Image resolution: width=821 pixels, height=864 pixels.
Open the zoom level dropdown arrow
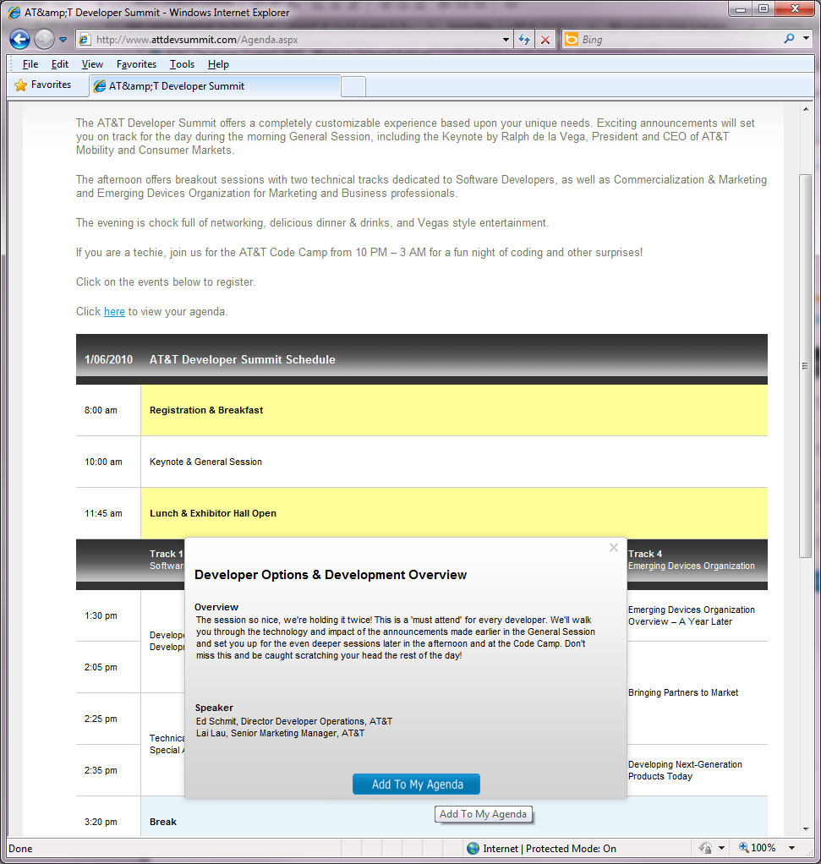tap(791, 848)
